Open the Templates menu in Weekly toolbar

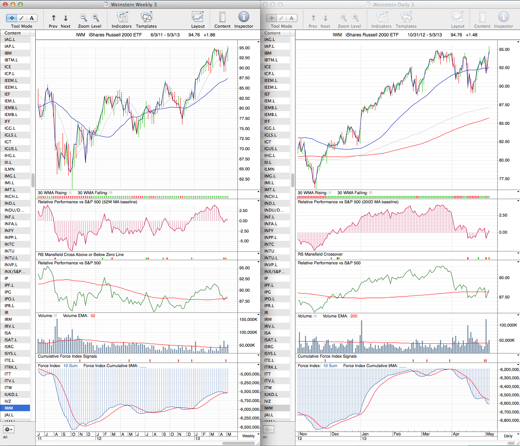pyautogui.click(x=146, y=17)
